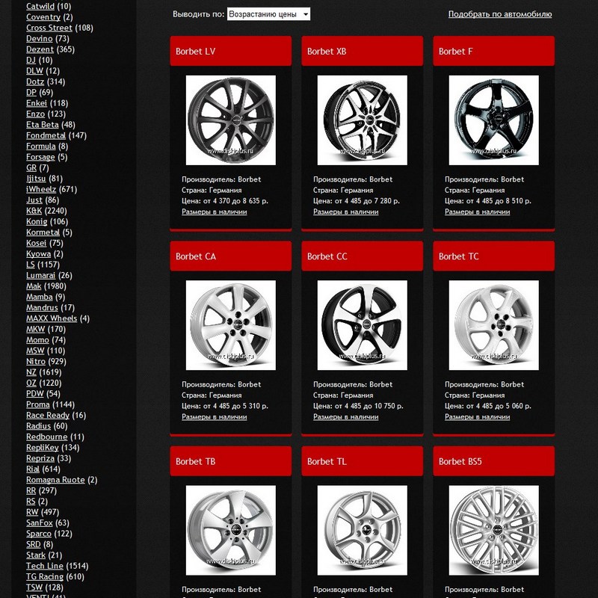The image size is (598, 598).
Task: View available sizes for Borbet LV
Action: (x=215, y=212)
